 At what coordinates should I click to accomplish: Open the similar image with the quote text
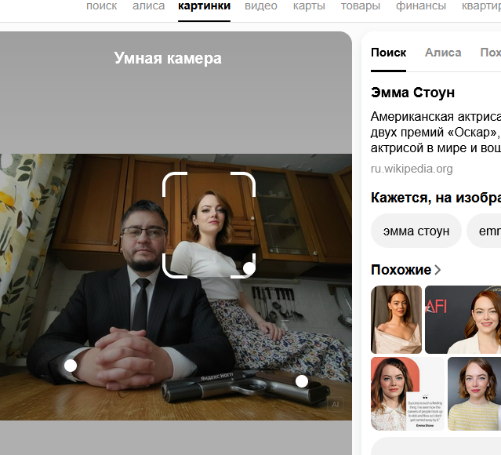click(407, 393)
